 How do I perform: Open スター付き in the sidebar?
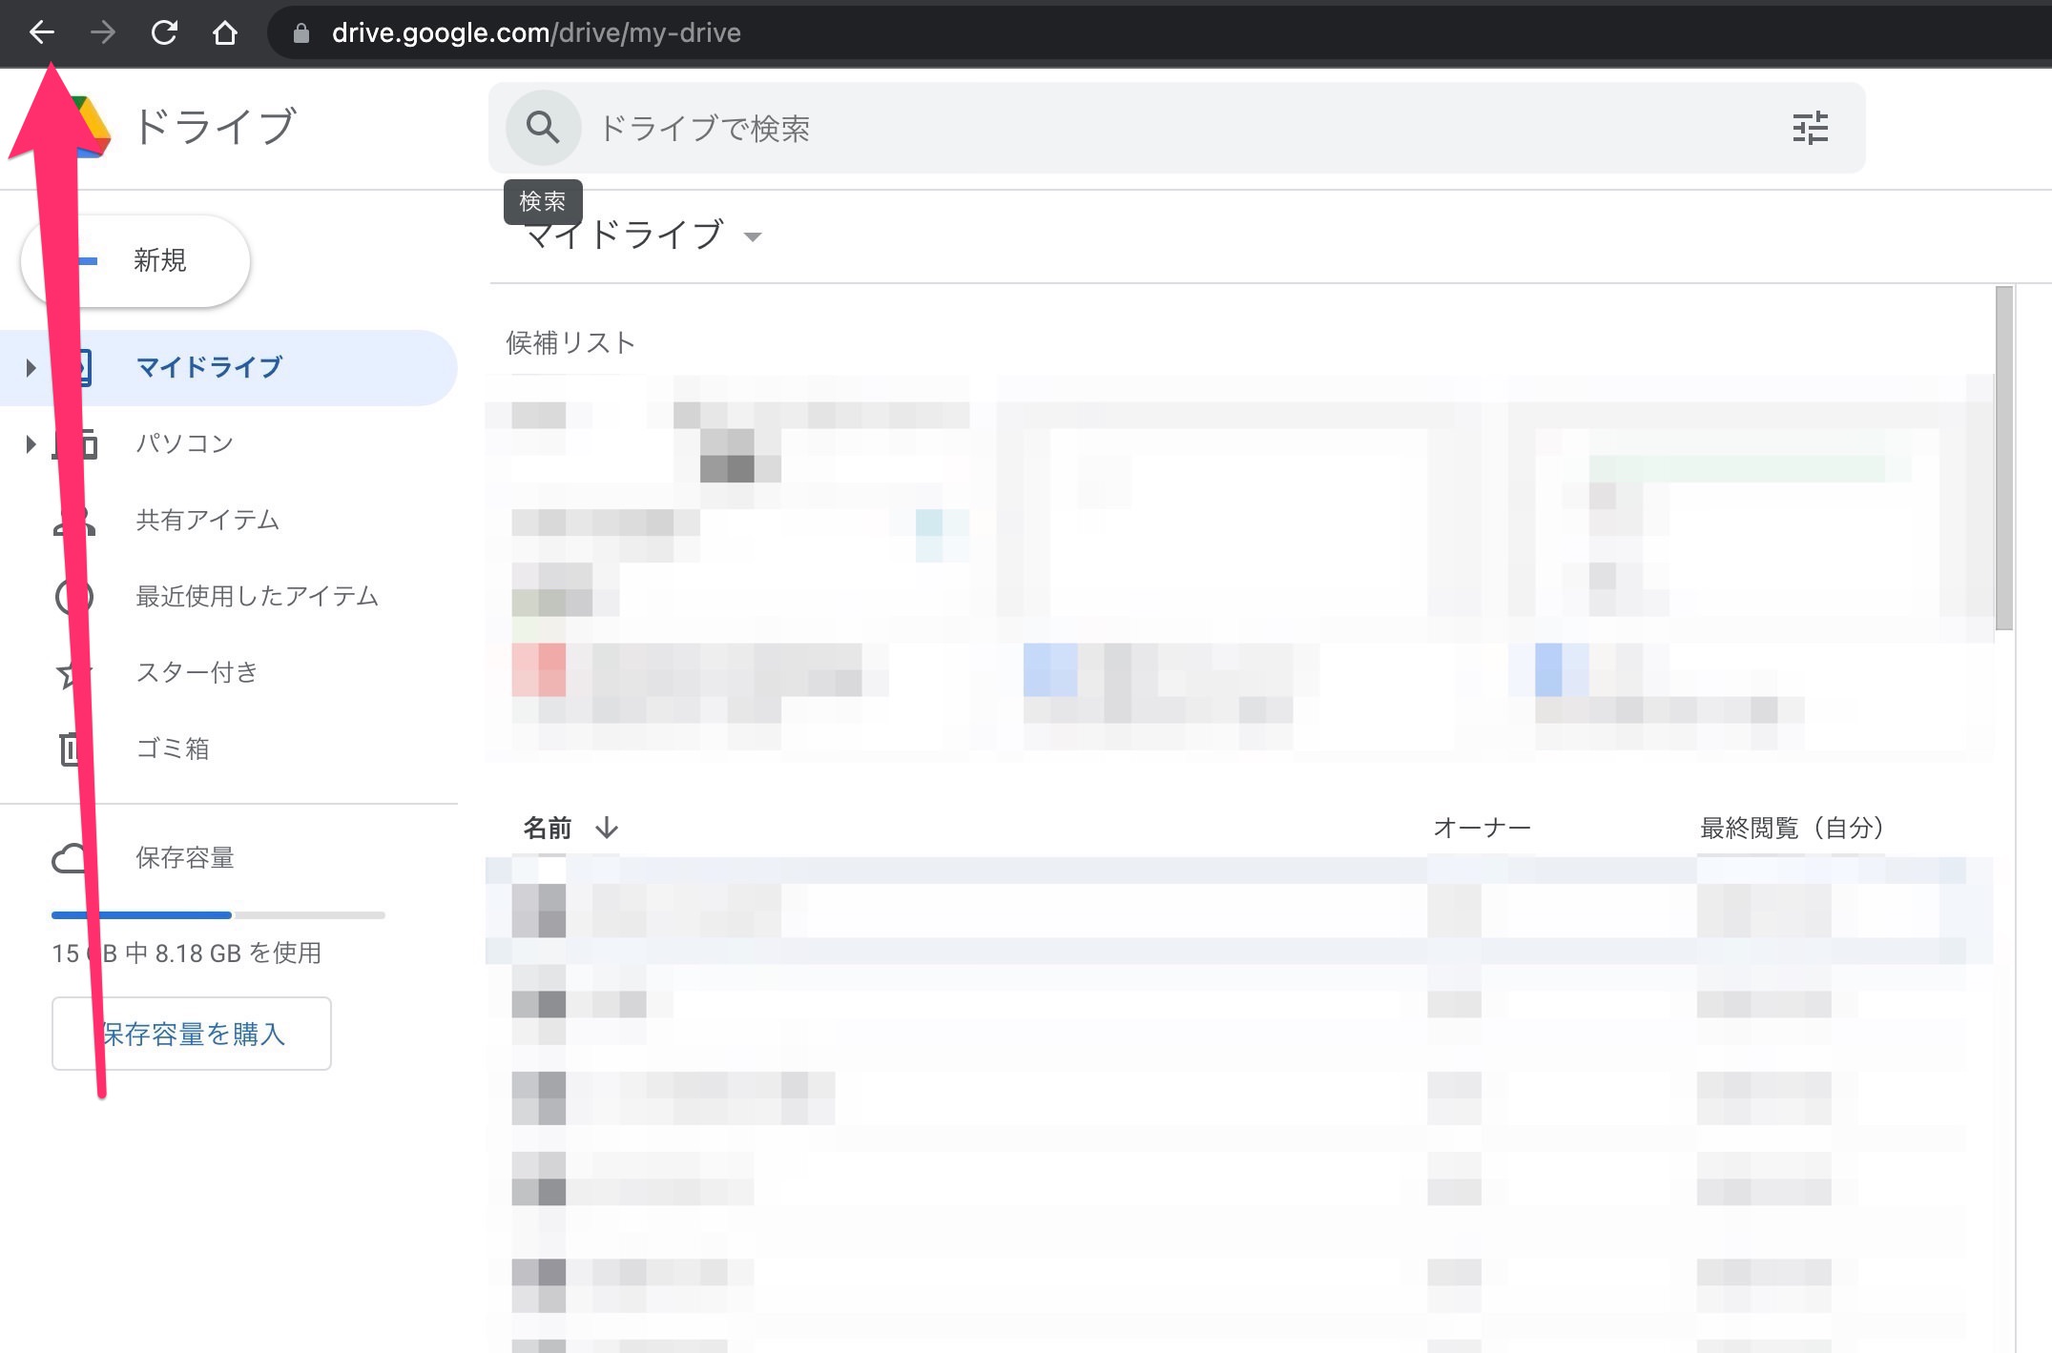pos(197,672)
